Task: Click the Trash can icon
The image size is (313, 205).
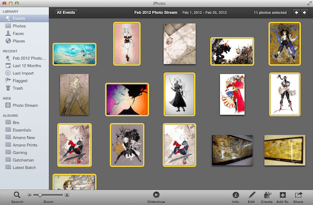Action: pos(8,88)
